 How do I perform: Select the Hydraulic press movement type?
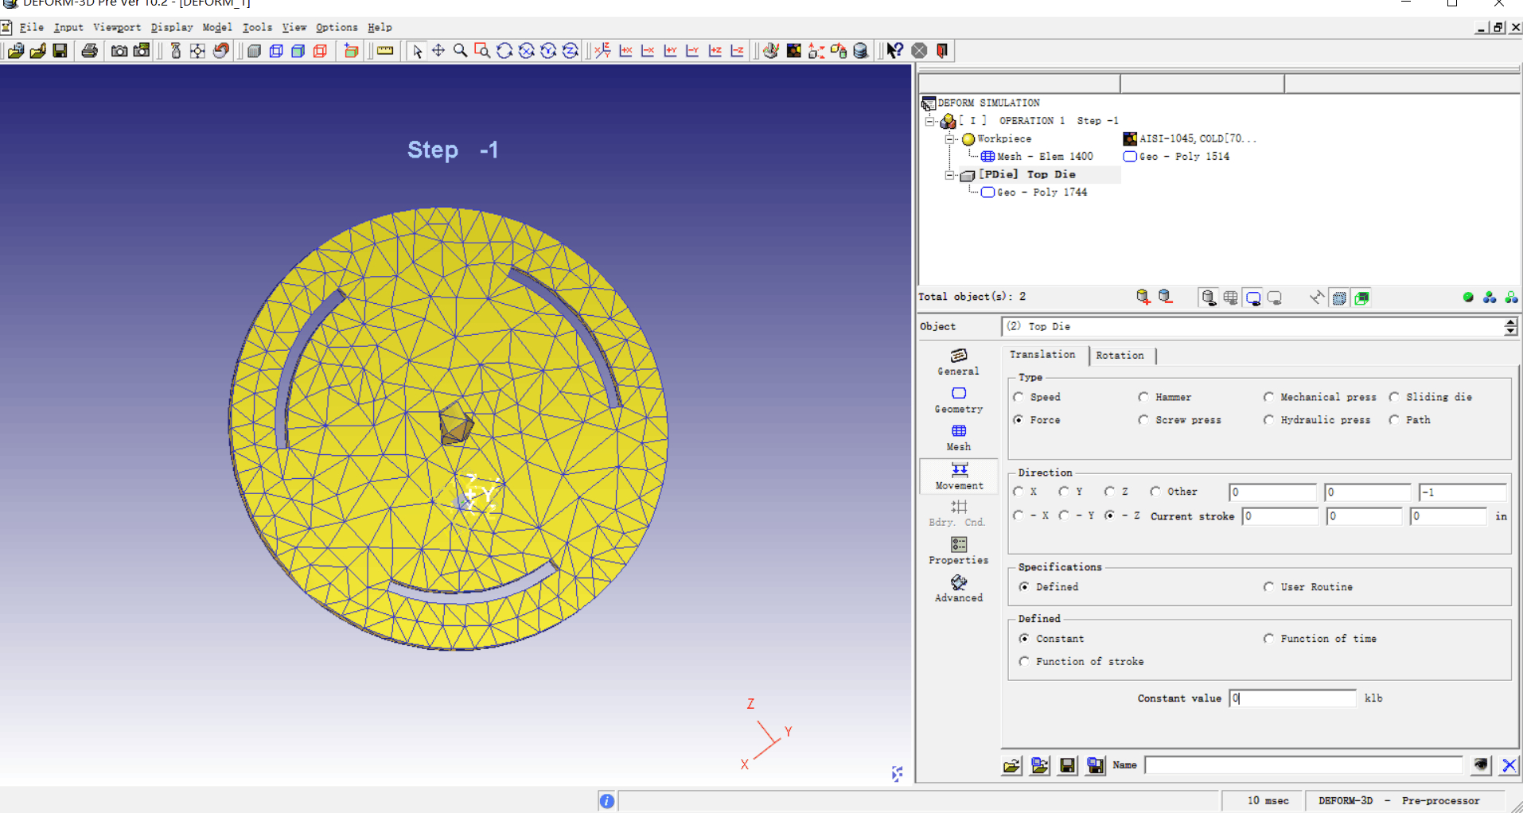1317,420
